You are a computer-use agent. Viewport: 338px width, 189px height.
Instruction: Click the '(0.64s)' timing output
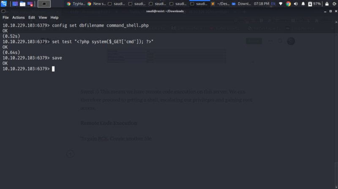point(11,52)
